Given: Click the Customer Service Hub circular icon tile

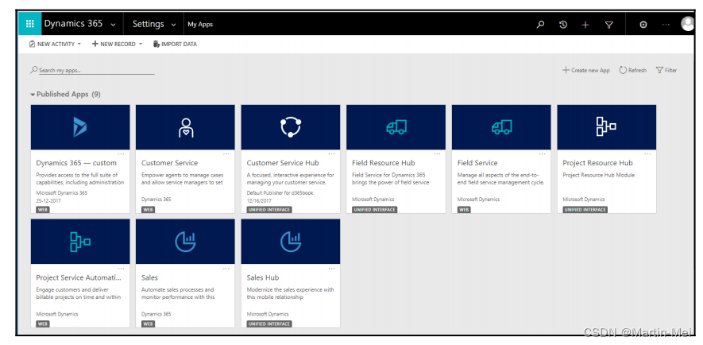Looking at the screenshot, I should 291,127.
